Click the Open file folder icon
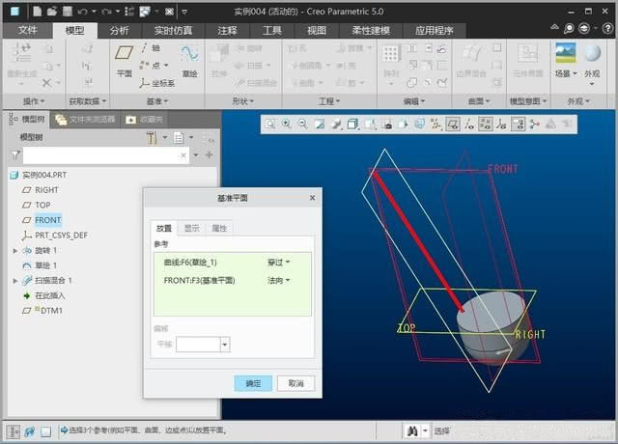The image size is (618, 444). [x=51, y=12]
